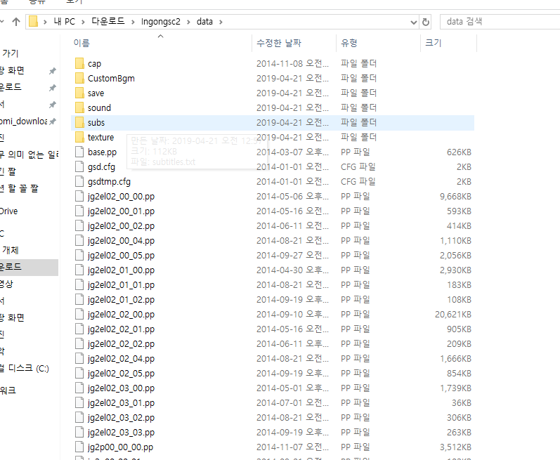Click the 2014-03-07 date of base.pp
Image resolution: width=560 pixels, height=460 pixels.
tap(292, 152)
